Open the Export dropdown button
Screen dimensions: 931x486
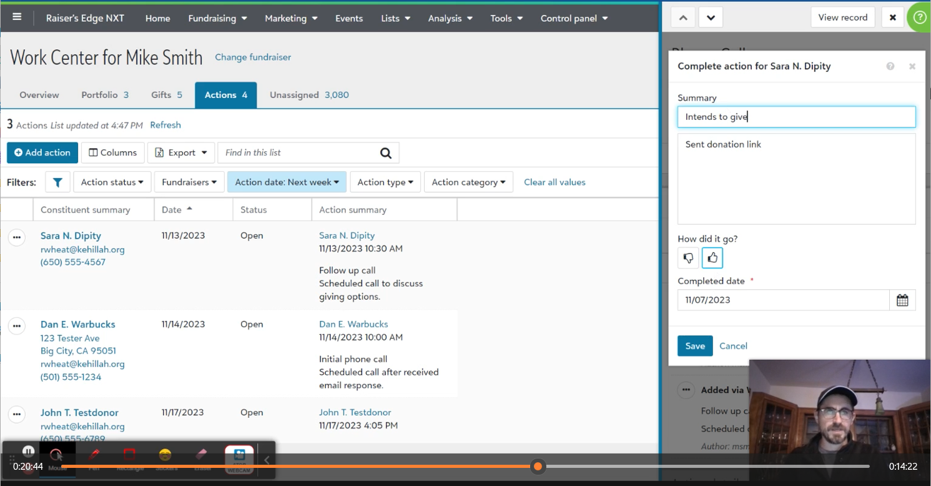tap(181, 152)
